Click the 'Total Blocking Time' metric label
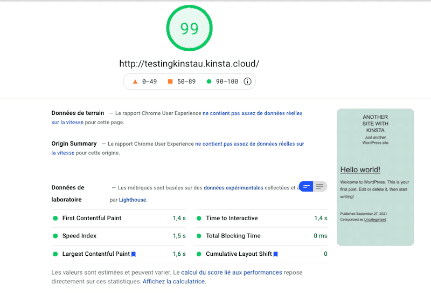 (233, 236)
